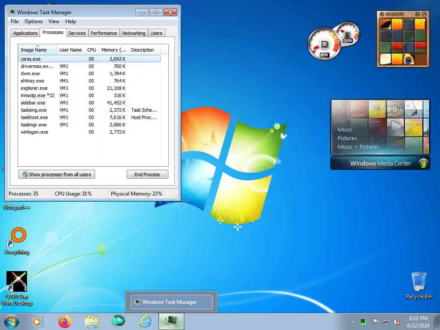The image size is (440, 330).
Task: Click the muted volume tray icon
Action: pos(397,322)
